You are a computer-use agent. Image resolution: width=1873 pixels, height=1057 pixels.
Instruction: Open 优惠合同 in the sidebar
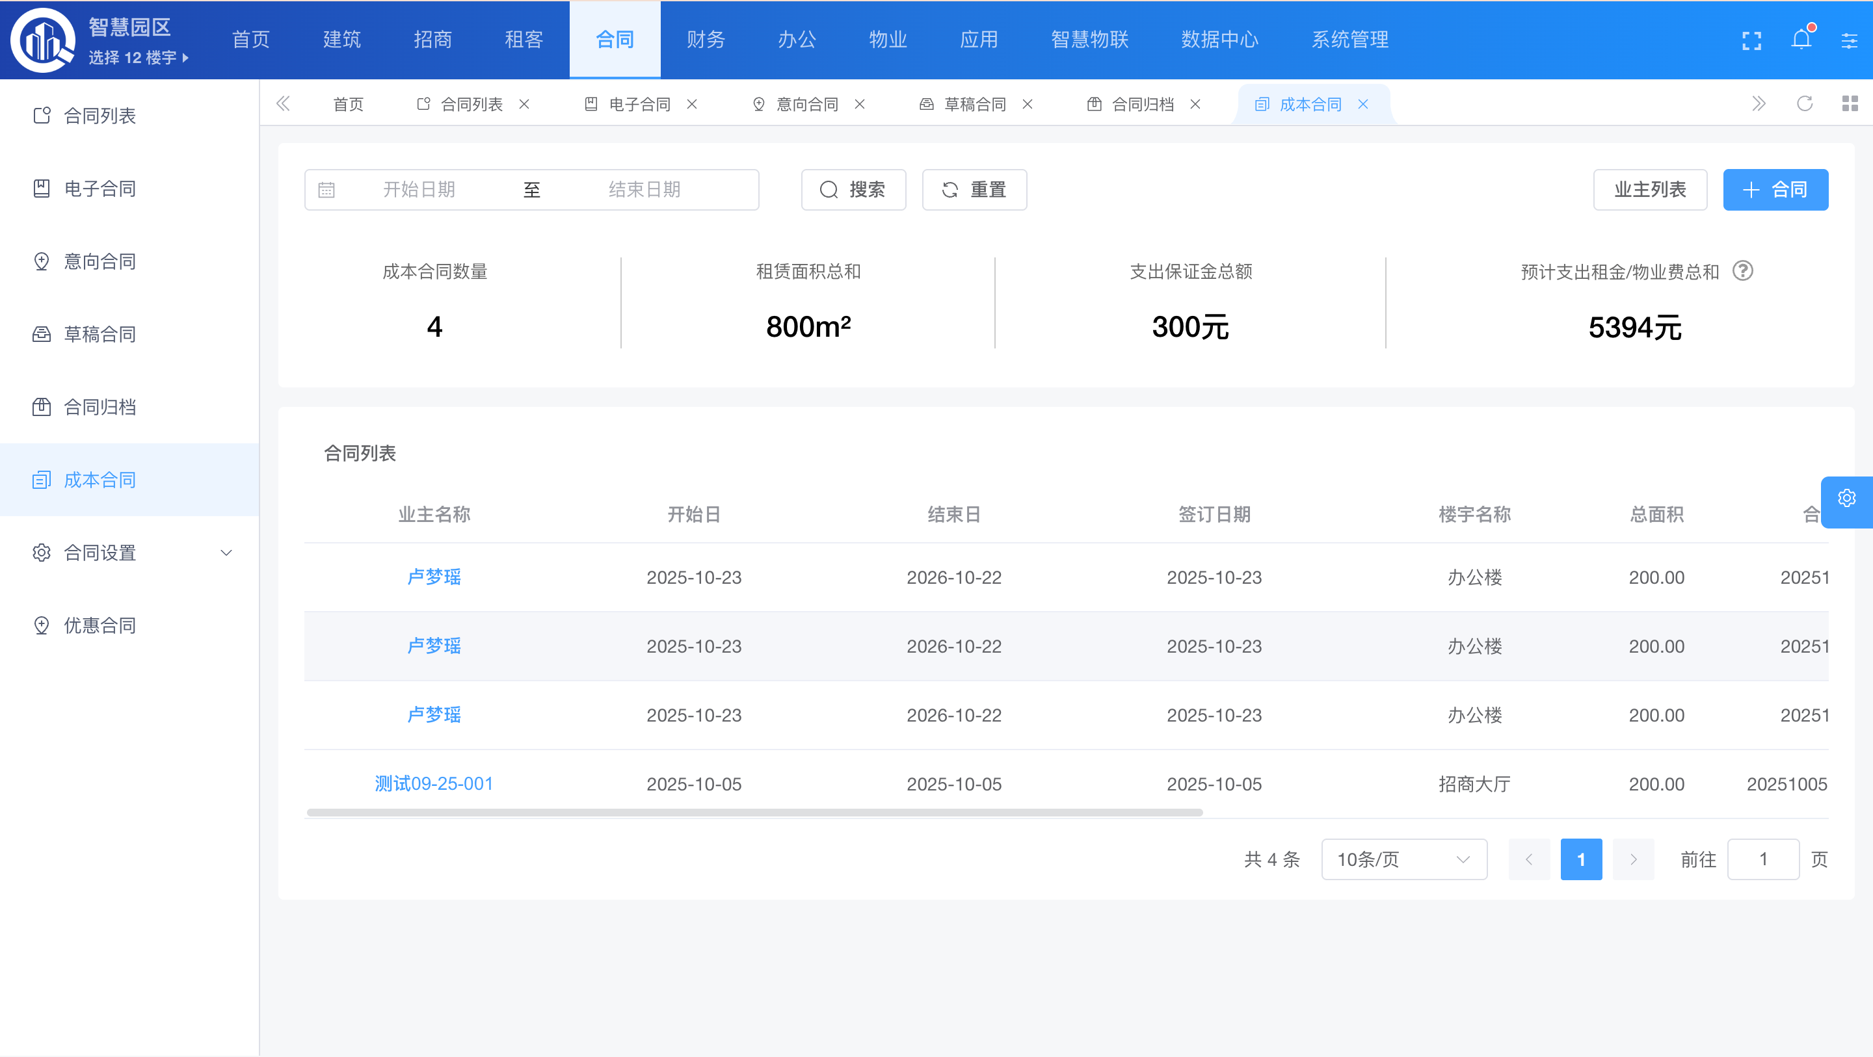[x=100, y=625]
